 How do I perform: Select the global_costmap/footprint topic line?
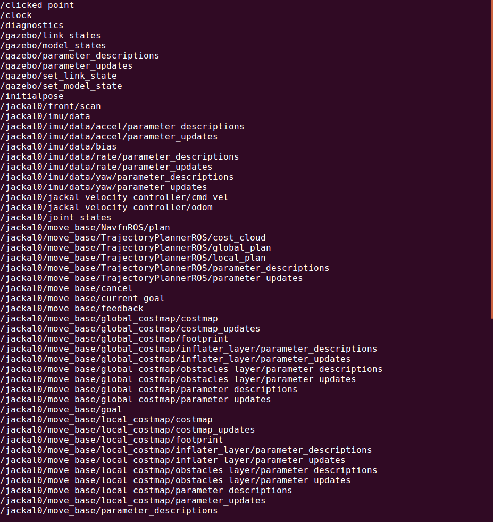[x=114, y=339]
